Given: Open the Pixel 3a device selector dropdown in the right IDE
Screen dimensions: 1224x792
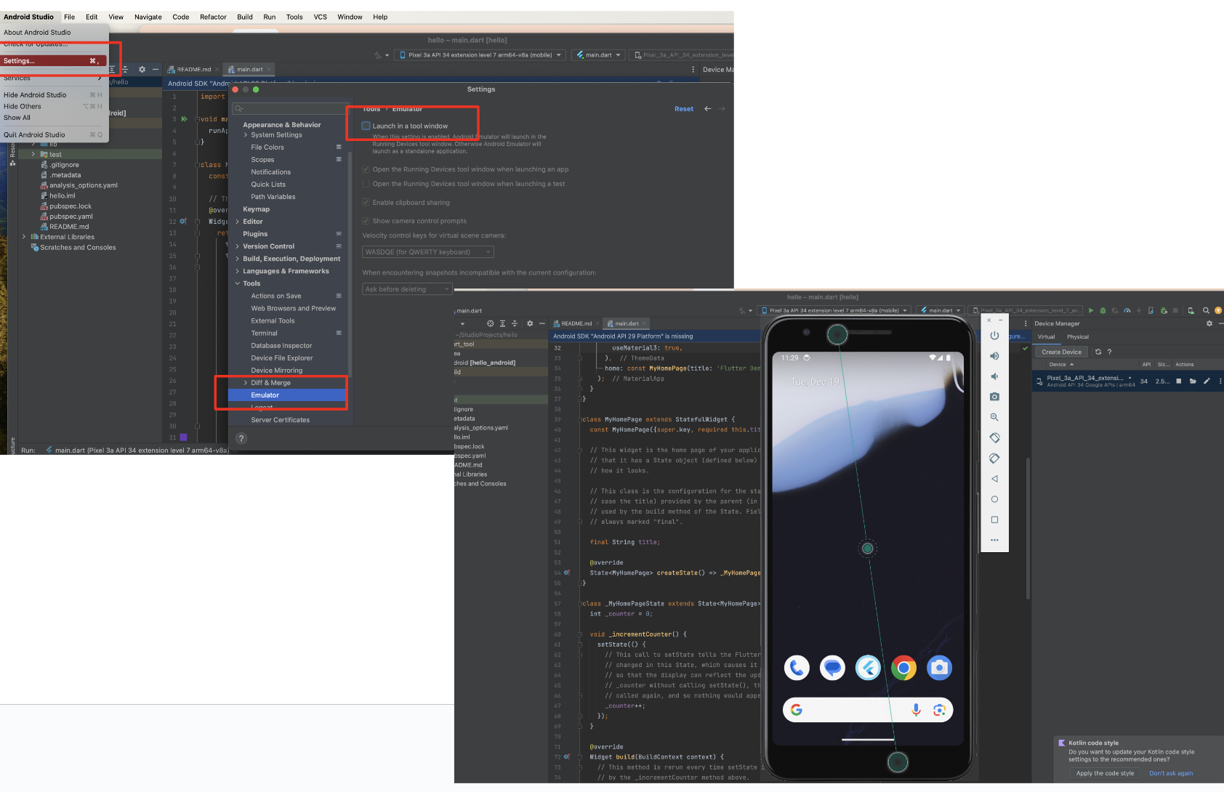Looking at the screenshot, I should click(833, 310).
